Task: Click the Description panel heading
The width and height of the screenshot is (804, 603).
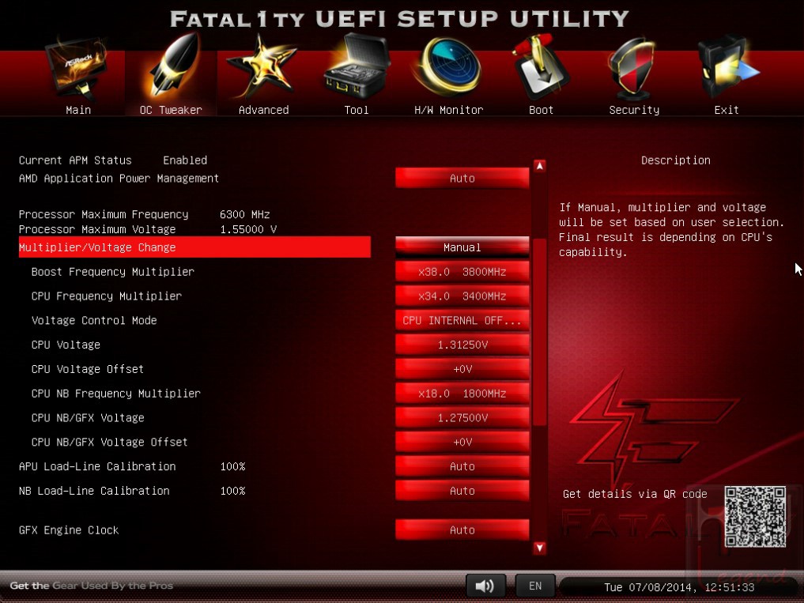Action: point(676,160)
